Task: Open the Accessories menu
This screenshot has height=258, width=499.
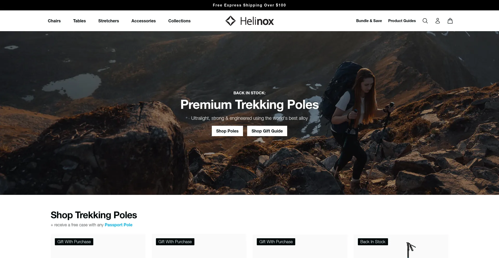Action: pos(143,21)
